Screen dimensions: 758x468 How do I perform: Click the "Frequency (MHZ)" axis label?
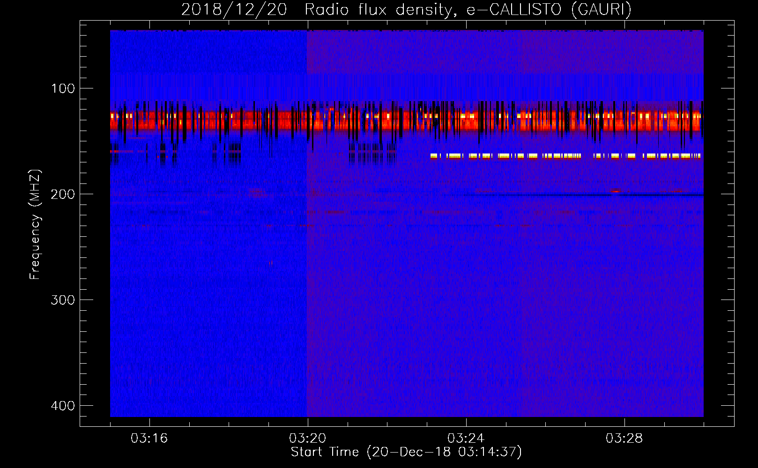point(35,224)
